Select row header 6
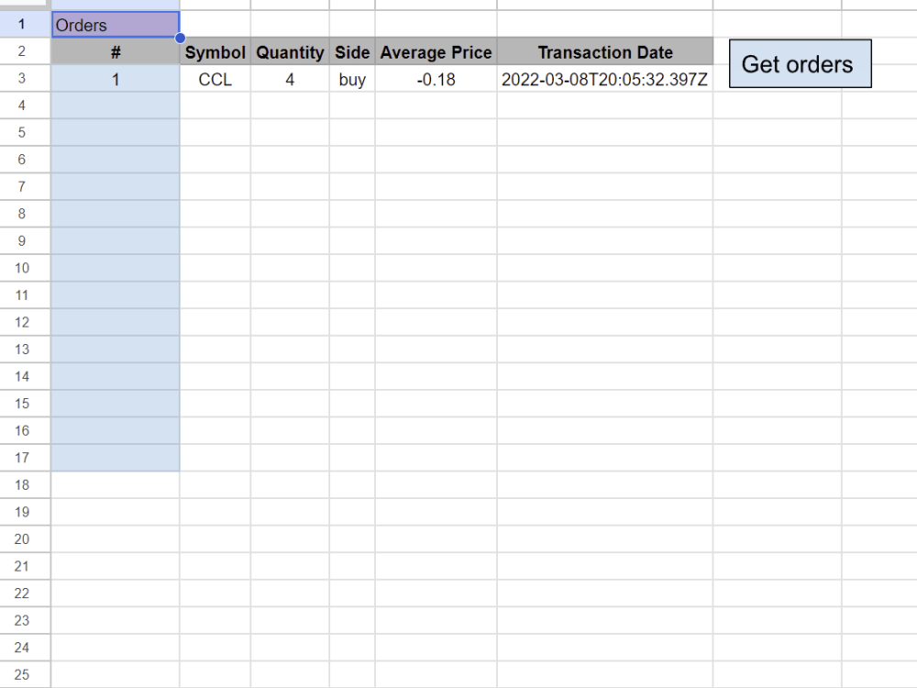 pyautogui.click(x=25, y=160)
